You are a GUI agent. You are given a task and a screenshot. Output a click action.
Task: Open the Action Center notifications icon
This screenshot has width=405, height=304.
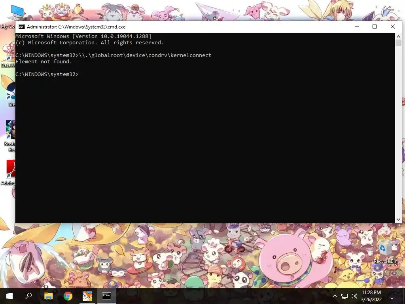[x=392, y=296]
